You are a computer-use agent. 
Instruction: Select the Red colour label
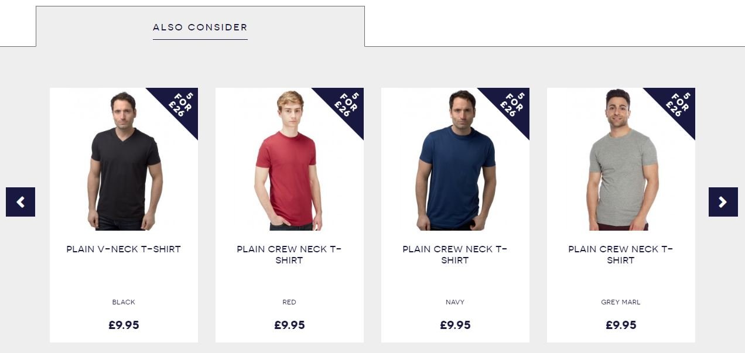coord(289,302)
